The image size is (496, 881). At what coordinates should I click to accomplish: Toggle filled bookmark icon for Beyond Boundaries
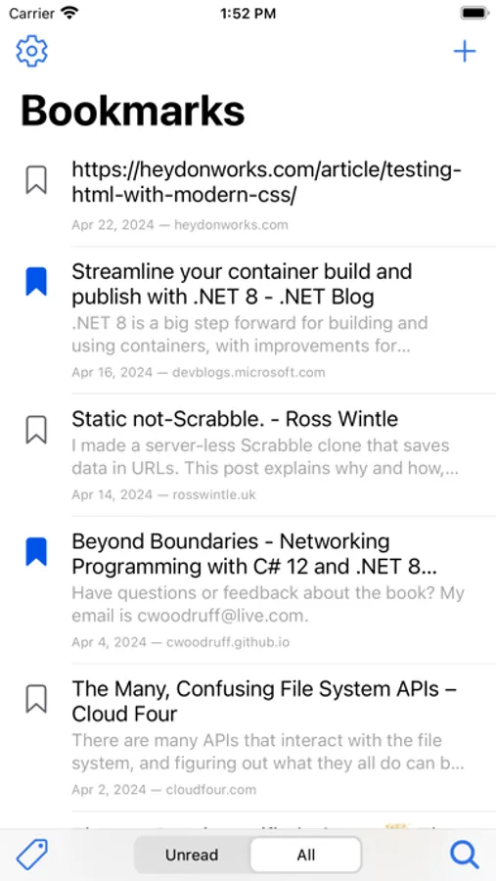pyautogui.click(x=36, y=552)
